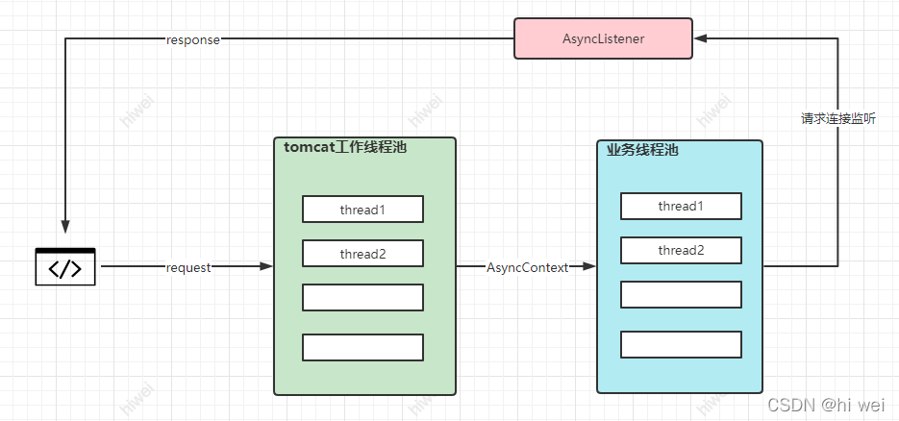The image size is (899, 421).
Task: Click upper empty box in green tomcat pool
Action: point(362,297)
